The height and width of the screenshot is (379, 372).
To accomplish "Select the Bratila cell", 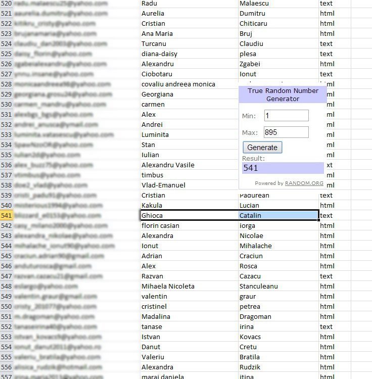I will [x=278, y=357].
